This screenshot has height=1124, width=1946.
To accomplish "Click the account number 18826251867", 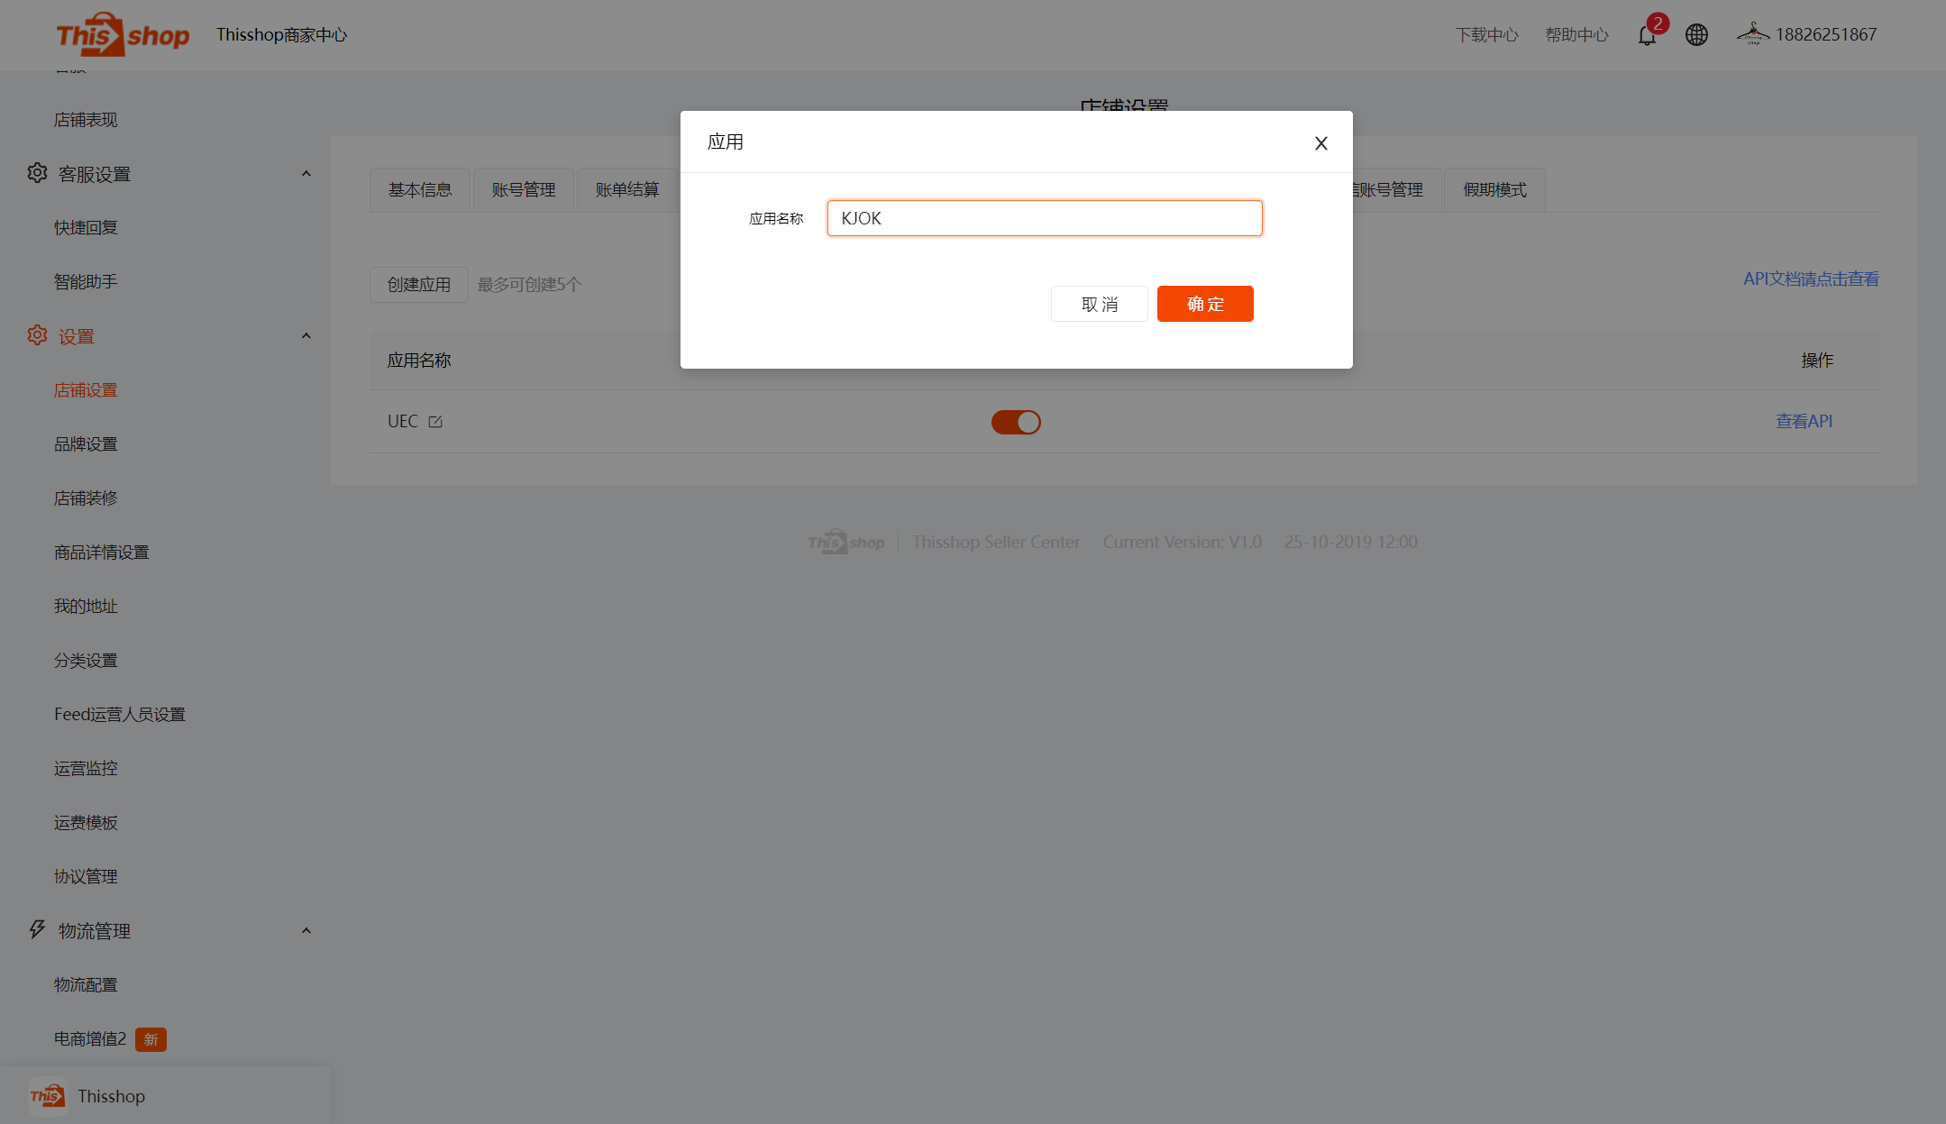I will tap(1826, 34).
